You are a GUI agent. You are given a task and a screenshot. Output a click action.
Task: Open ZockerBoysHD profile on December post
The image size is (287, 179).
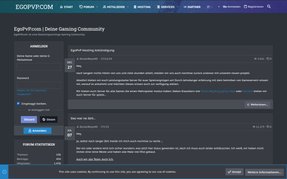pos(88,59)
